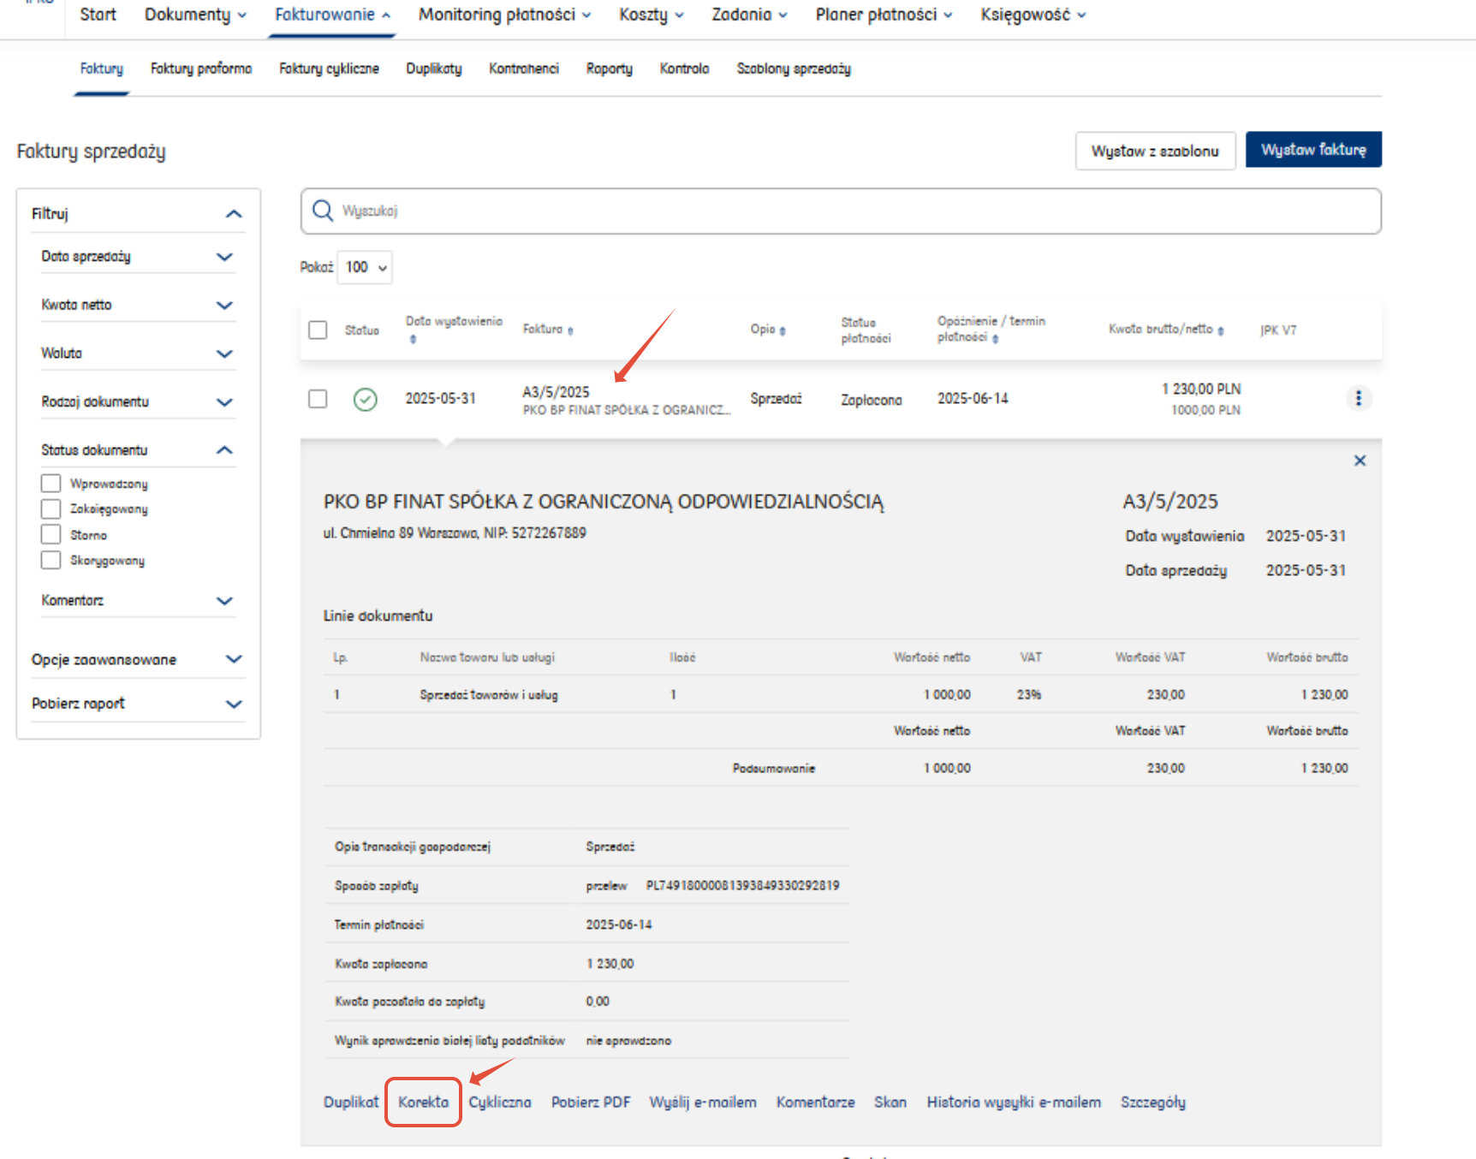Expand the Komentarz filter
The image size is (1476, 1159).
(x=224, y=601)
